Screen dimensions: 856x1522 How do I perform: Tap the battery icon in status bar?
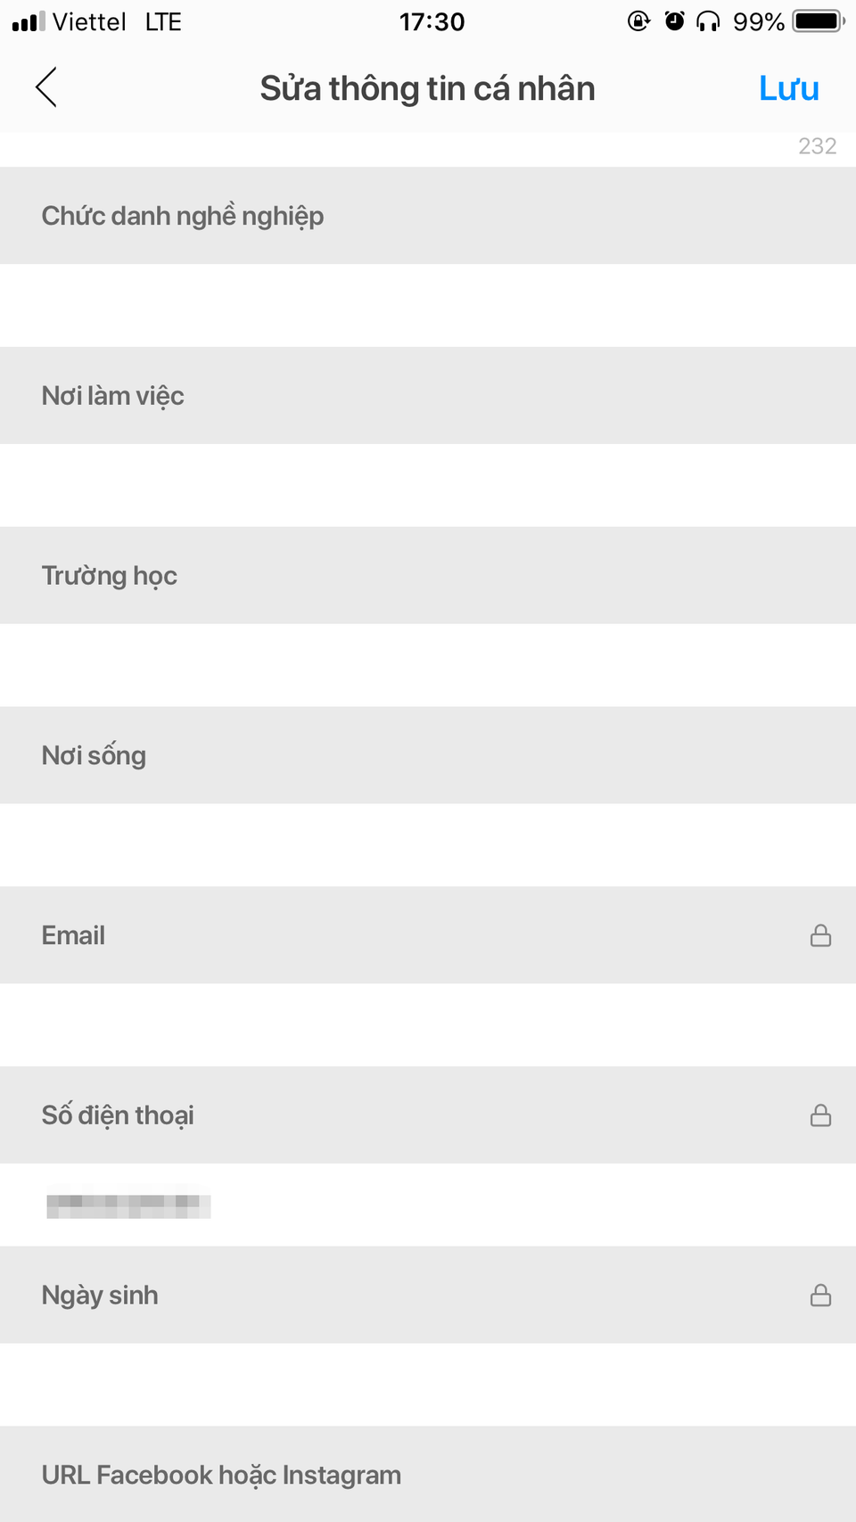pyautogui.click(x=819, y=21)
